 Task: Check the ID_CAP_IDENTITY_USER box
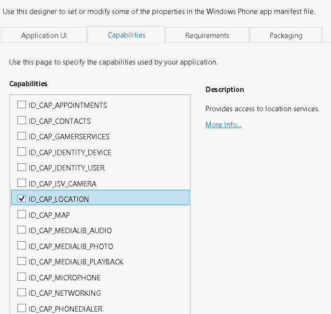click(x=22, y=167)
